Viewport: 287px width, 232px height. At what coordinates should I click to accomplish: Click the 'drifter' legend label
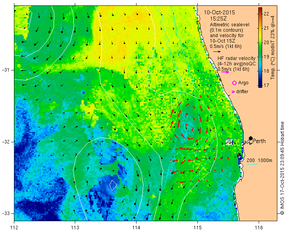(x=242, y=92)
